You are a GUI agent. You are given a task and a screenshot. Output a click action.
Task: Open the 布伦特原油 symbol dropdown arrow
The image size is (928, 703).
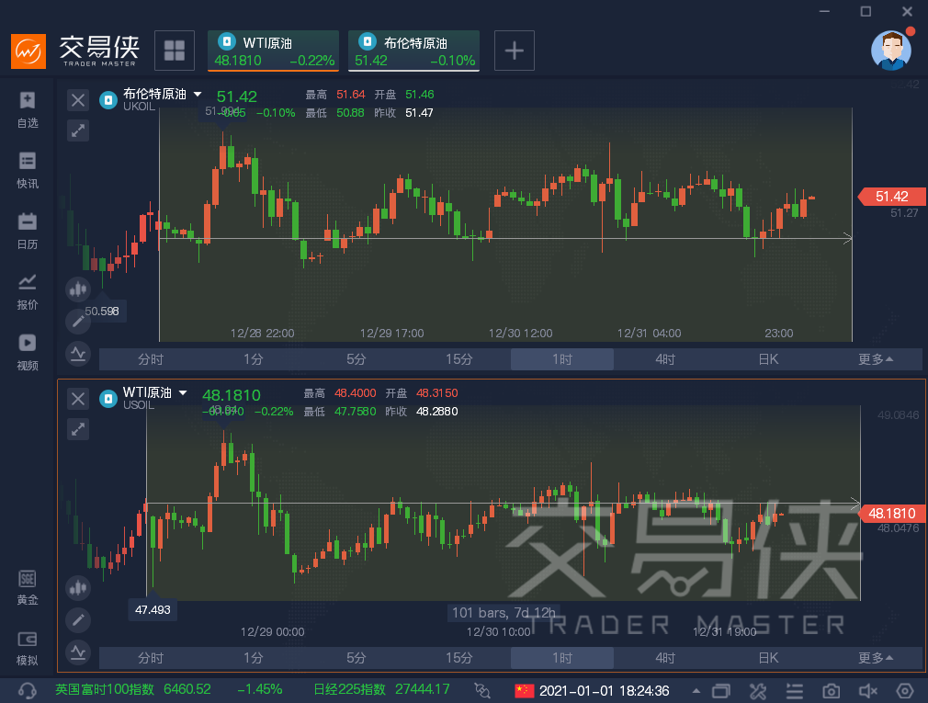tap(198, 94)
